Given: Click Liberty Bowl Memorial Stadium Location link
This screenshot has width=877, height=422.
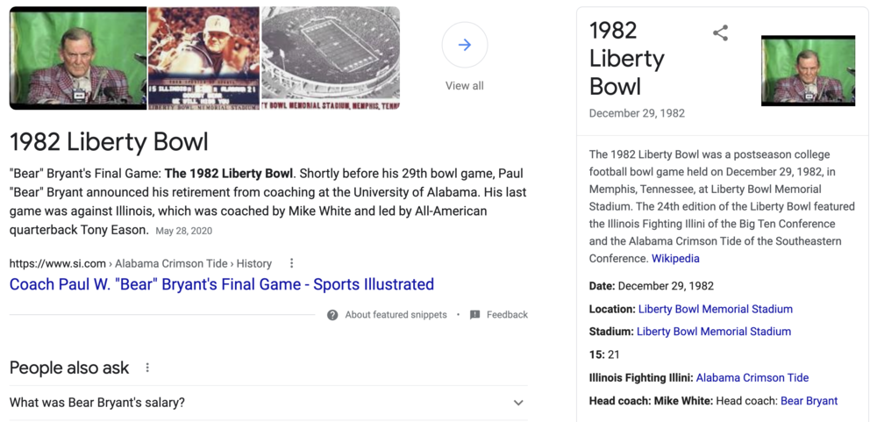Looking at the screenshot, I should [x=715, y=309].
